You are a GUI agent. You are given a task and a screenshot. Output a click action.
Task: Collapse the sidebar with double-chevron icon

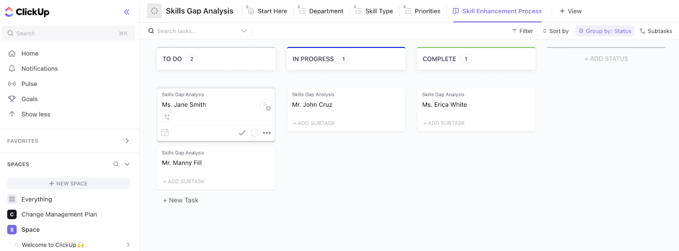[x=126, y=12]
